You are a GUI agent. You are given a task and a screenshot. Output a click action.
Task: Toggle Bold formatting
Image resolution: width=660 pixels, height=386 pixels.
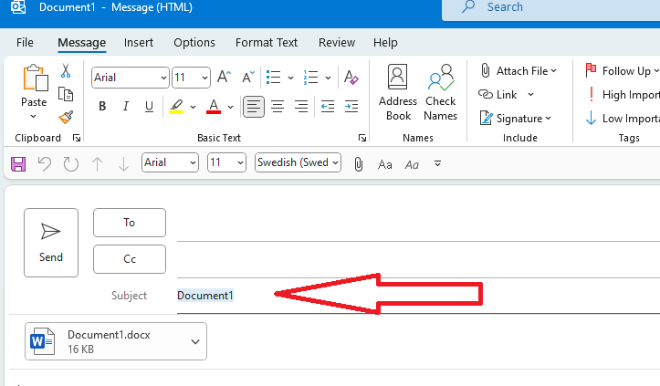(x=102, y=106)
